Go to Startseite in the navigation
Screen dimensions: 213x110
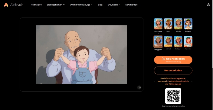tap(36, 5)
